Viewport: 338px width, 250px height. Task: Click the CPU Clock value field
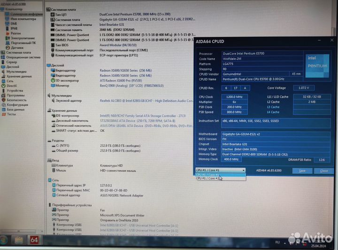click(234, 97)
